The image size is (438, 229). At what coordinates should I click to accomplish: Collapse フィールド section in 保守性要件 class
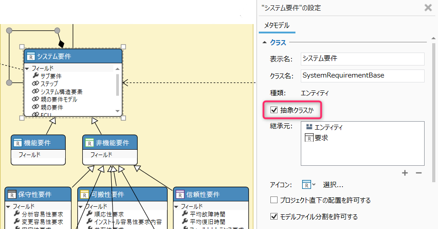(8, 207)
